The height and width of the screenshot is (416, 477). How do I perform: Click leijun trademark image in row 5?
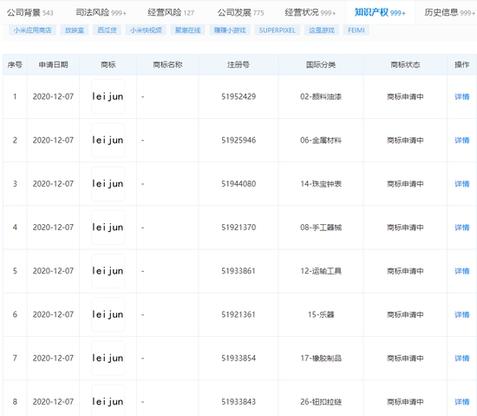[x=108, y=271]
